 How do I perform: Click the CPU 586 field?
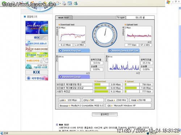(x=93, y=100)
